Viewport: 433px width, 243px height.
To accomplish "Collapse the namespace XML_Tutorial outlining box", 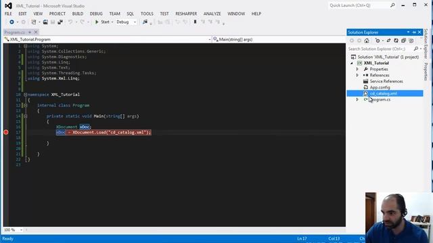I will pos(26,94).
